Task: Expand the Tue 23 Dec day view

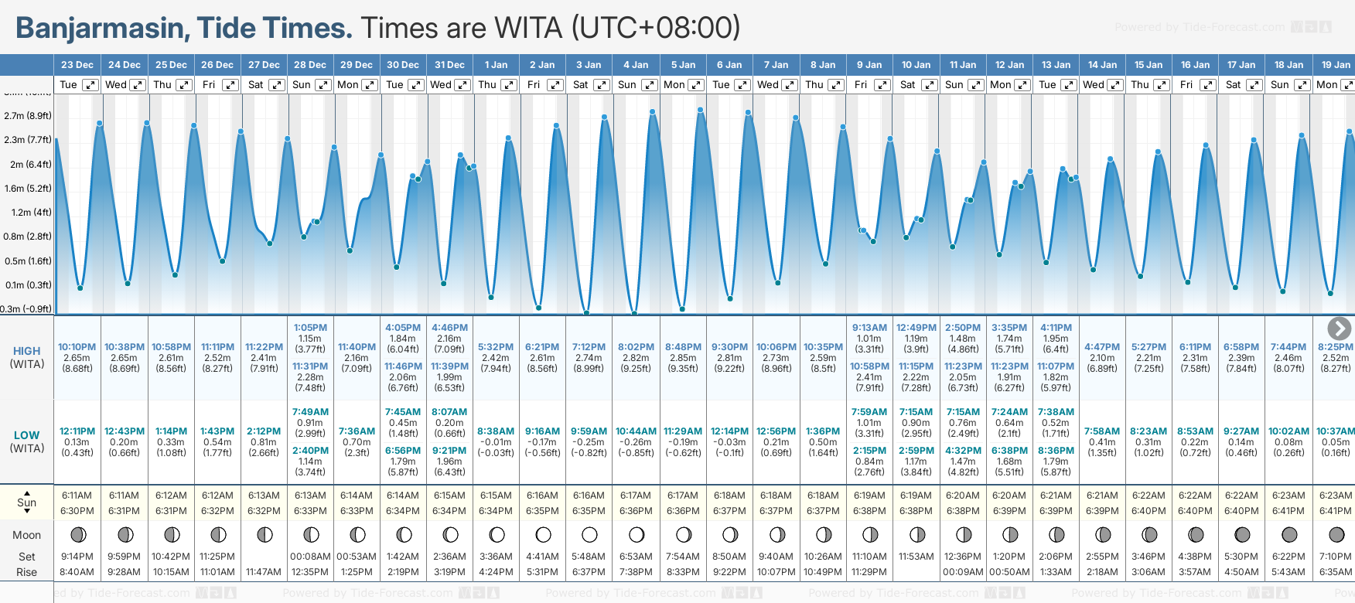Action: pos(90,85)
